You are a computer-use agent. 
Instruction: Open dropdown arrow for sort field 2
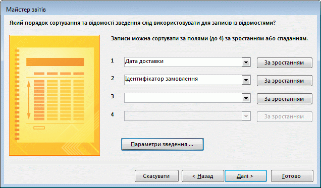(x=246, y=80)
